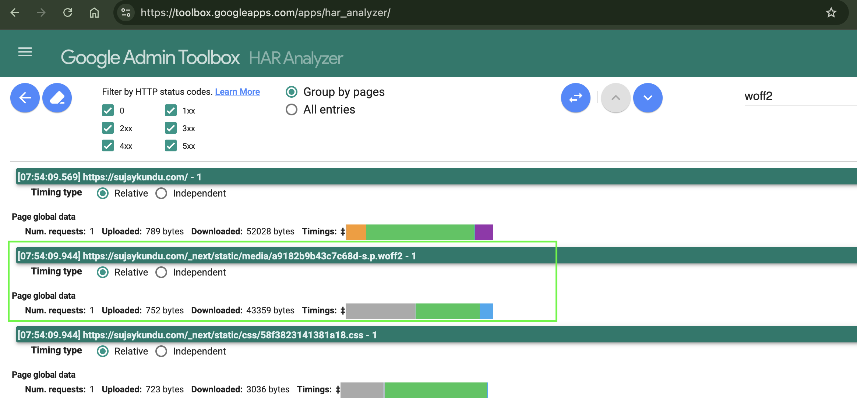Click gray segment of woff2 timing bar
The height and width of the screenshot is (410, 857).
tap(380, 311)
